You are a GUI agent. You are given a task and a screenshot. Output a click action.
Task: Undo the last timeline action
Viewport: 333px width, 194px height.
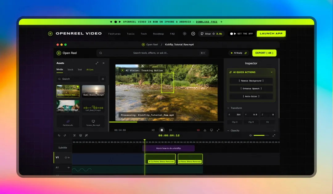pyautogui.click(x=59, y=135)
